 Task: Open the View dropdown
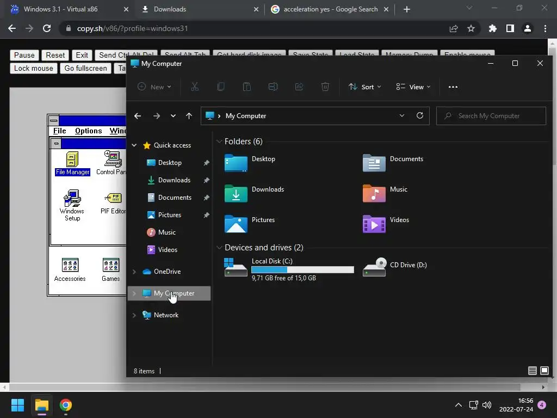[x=413, y=87]
